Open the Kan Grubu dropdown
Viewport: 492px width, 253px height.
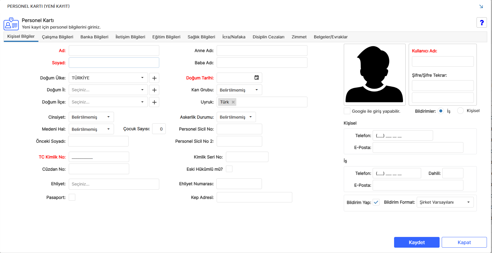[x=239, y=90]
